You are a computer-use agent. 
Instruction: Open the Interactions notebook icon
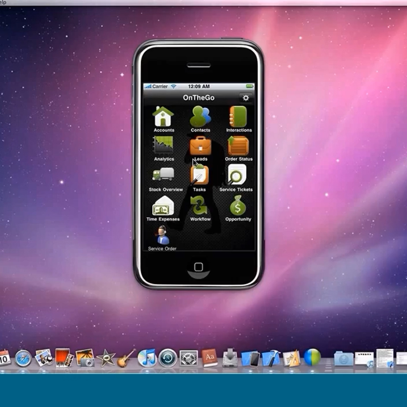pyautogui.click(x=238, y=116)
